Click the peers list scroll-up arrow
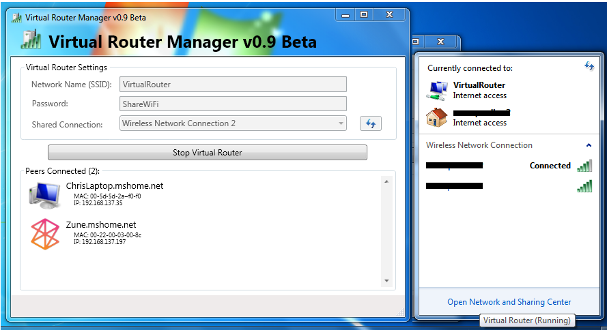The image size is (607, 330). pos(386,181)
